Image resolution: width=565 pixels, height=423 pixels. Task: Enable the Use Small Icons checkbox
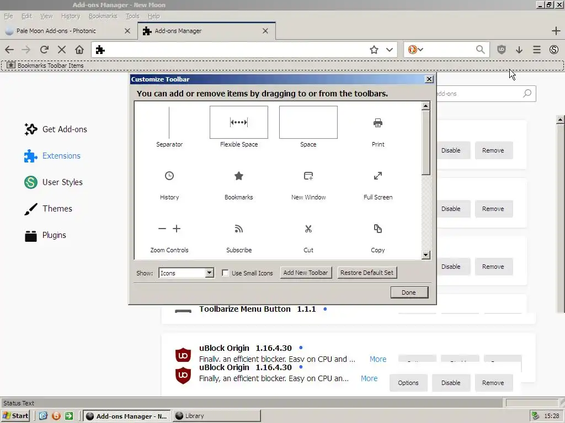coord(225,273)
